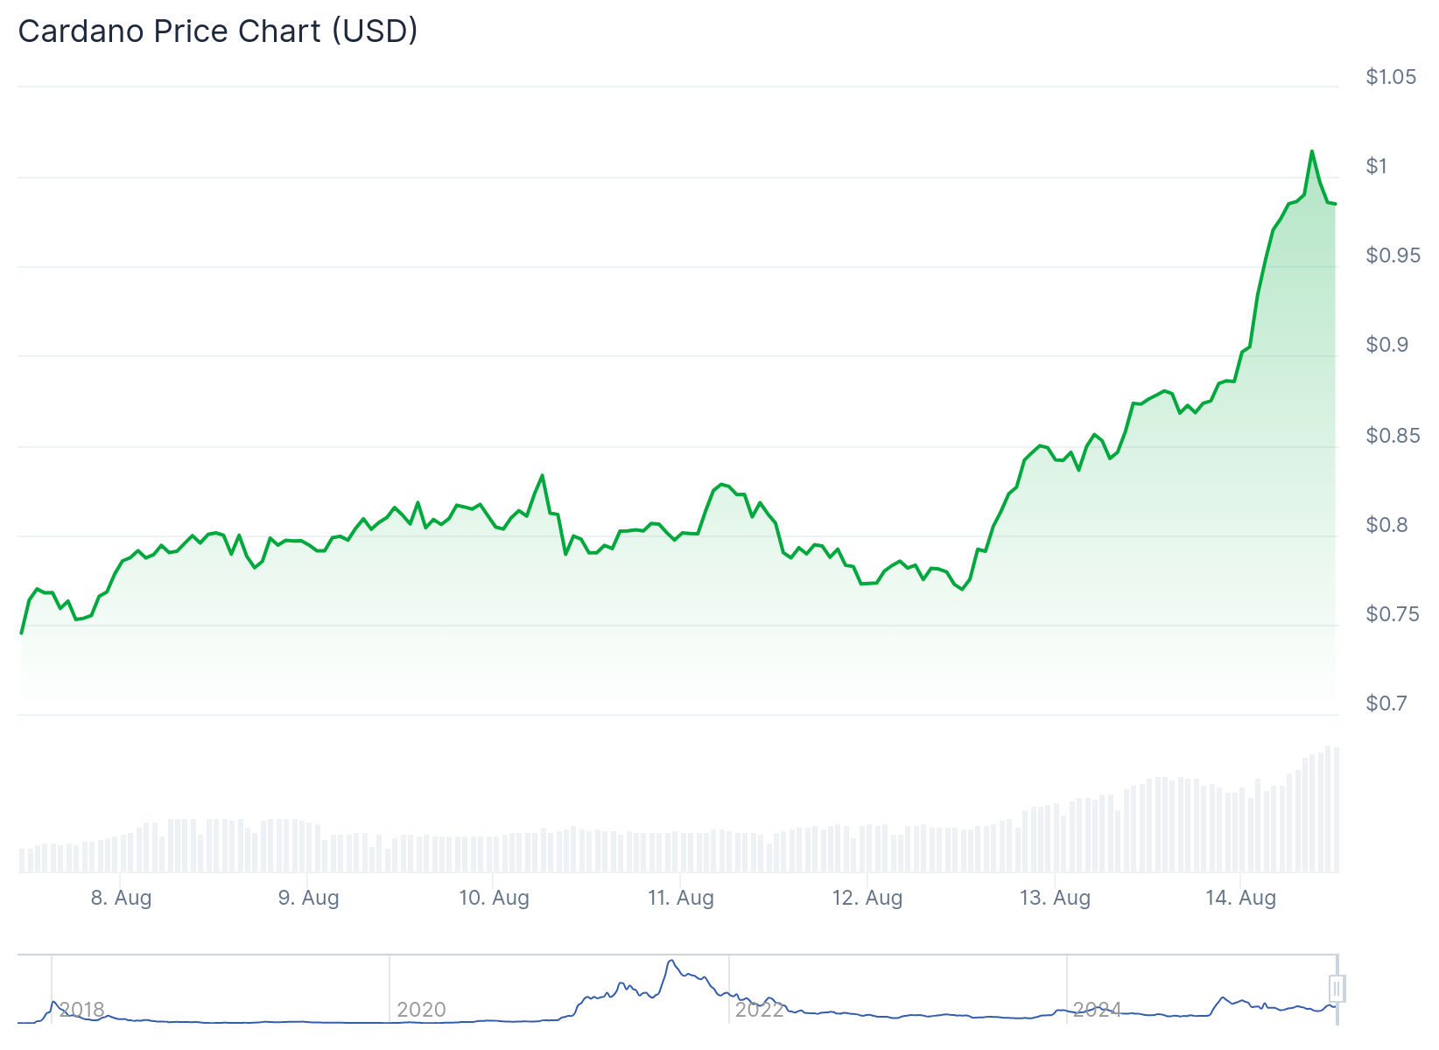The width and height of the screenshot is (1439, 1050).
Task: Click the $0.85 axis label
Action: [1393, 435]
